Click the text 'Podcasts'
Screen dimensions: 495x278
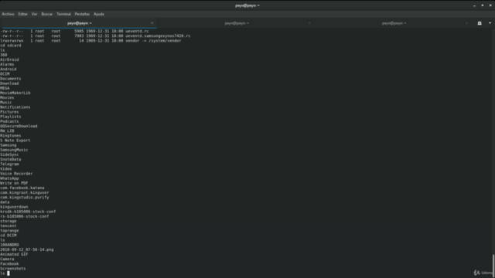tap(9, 121)
